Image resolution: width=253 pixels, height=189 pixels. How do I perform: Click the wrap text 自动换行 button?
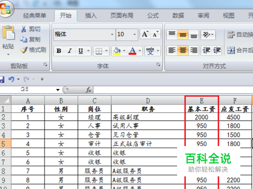239,34
